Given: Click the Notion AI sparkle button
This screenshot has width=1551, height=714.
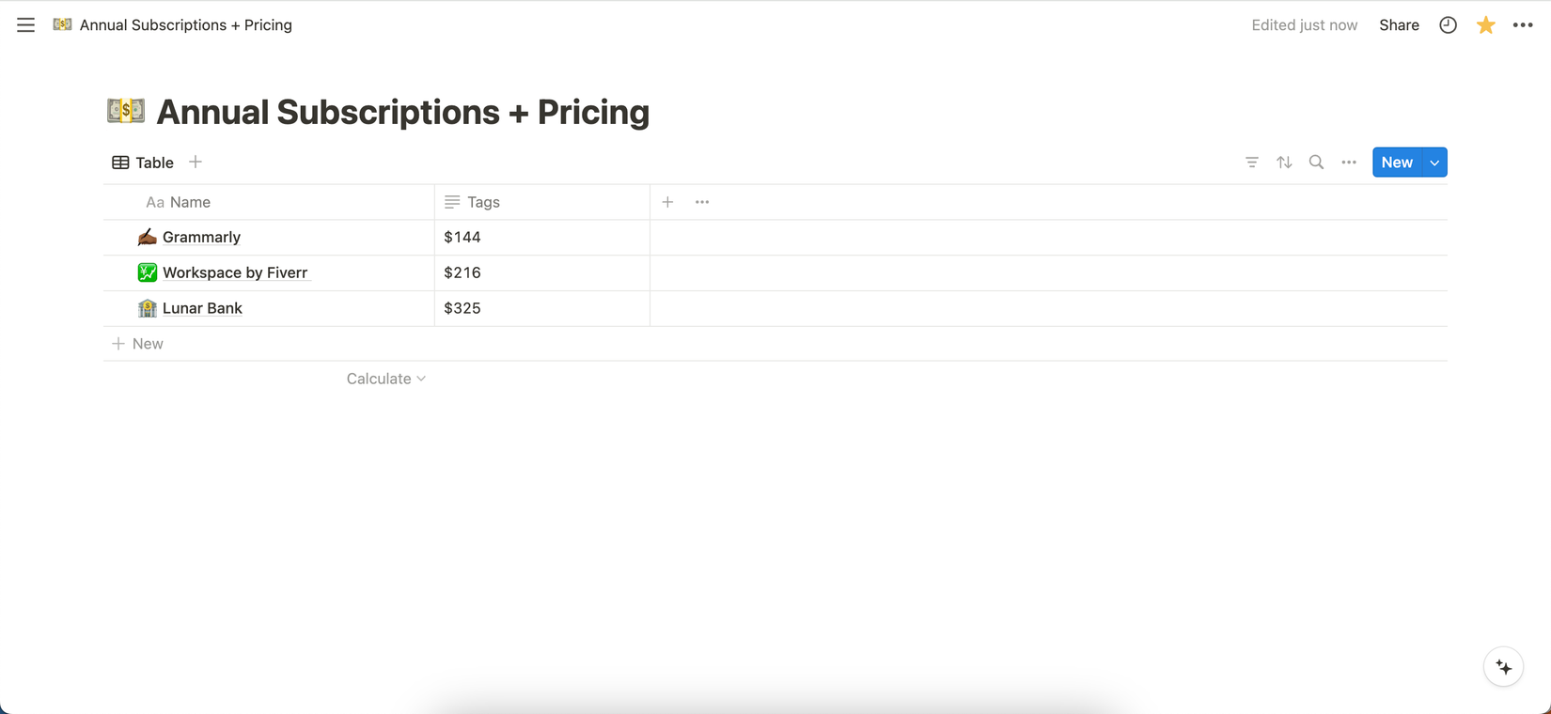Looking at the screenshot, I should (1503, 666).
